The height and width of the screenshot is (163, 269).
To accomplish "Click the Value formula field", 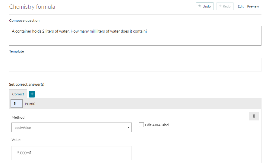I will click(x=71, y=153).
